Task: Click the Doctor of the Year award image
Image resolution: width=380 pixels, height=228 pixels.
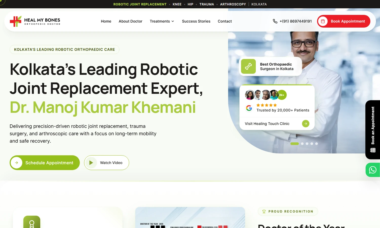Action: 190,218
